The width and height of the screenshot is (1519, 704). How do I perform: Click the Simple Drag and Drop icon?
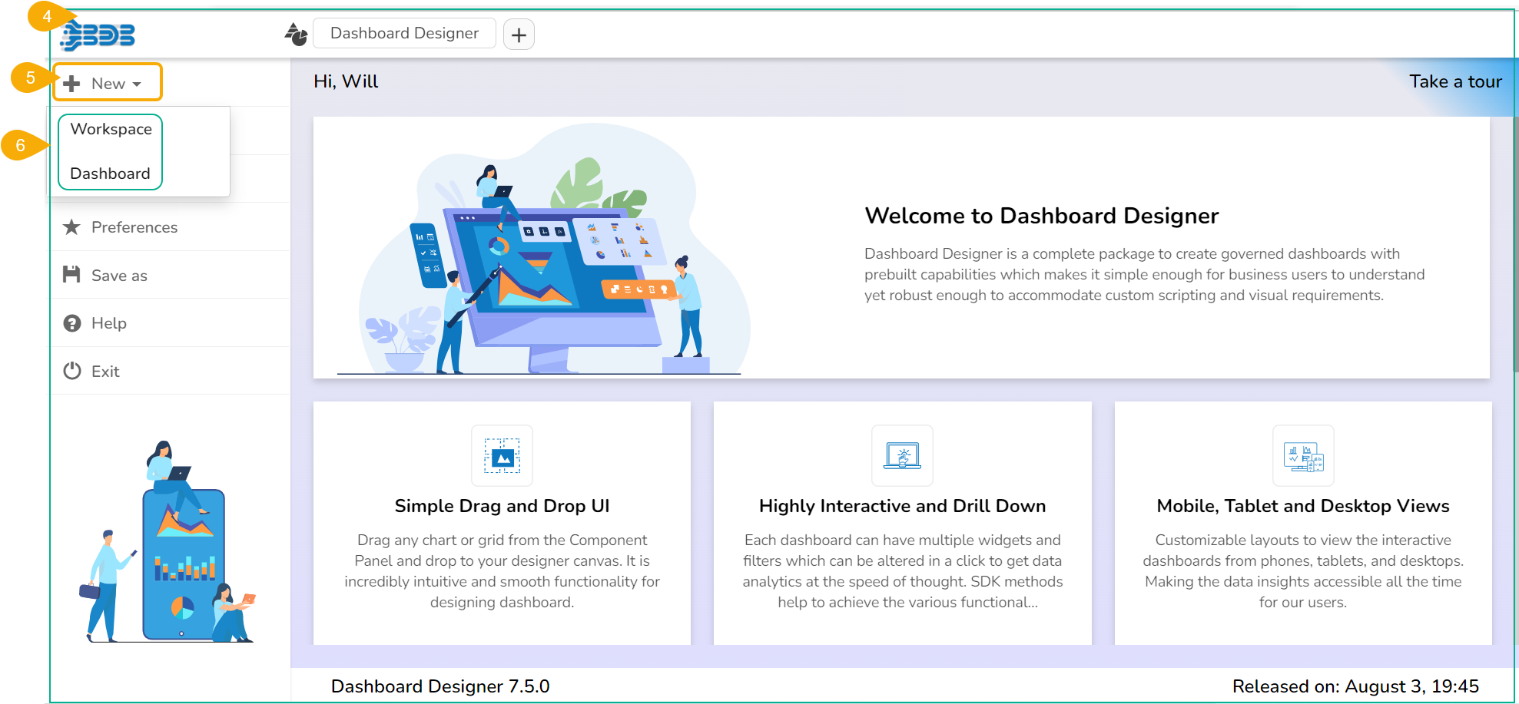click(x=502, y=456)
